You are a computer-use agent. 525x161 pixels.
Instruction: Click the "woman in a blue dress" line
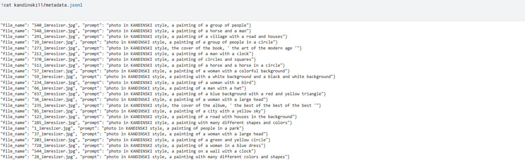(x=133, y=146)
